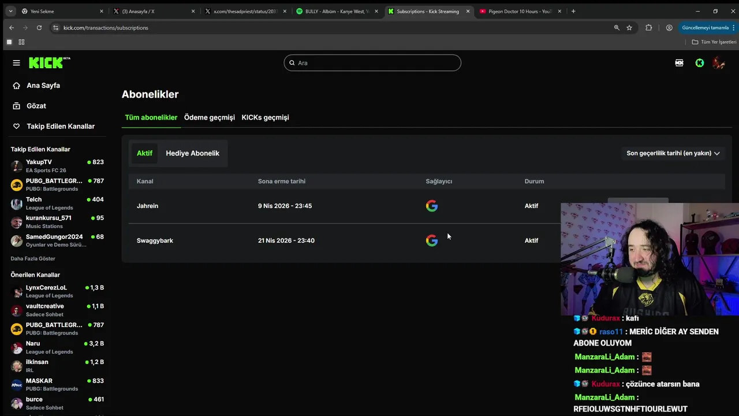Switch to the Pigeon Doctor YouTube tab

520,11
